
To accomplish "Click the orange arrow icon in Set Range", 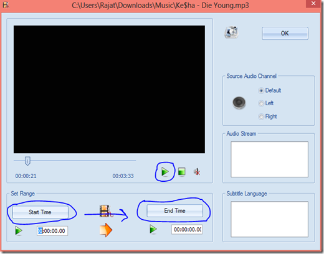I will click(x=106, y=230).
